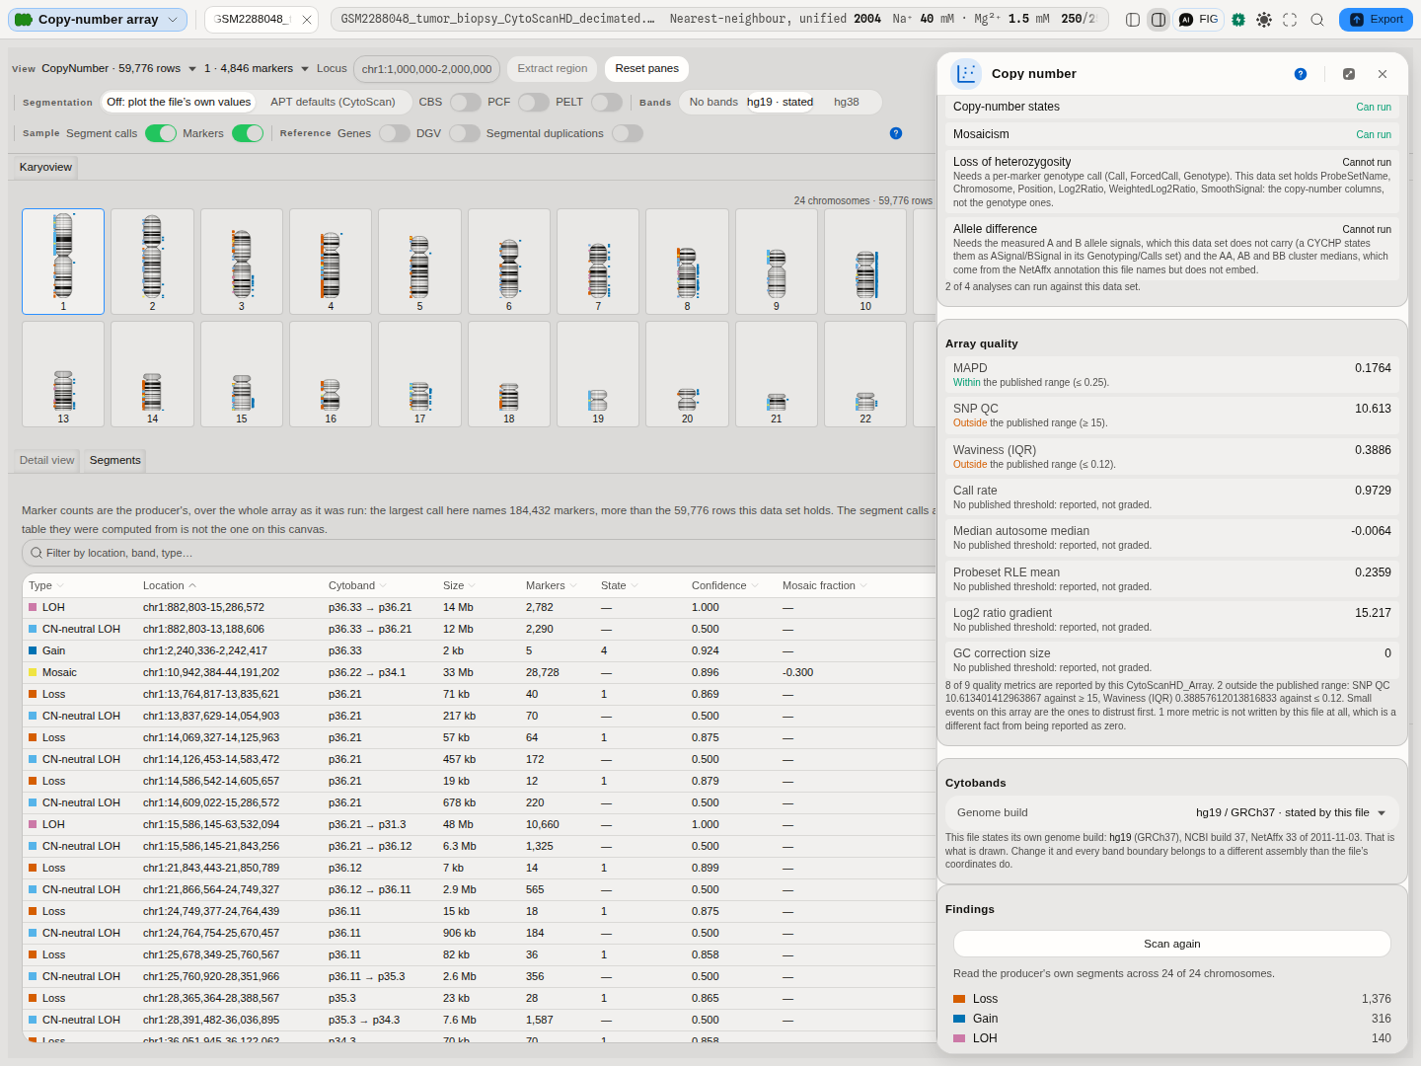Image resolution: width=1421 pixels, height=1066 pixels.
Task: Open search with the magnifier icon
Action: coord(1317,20)
